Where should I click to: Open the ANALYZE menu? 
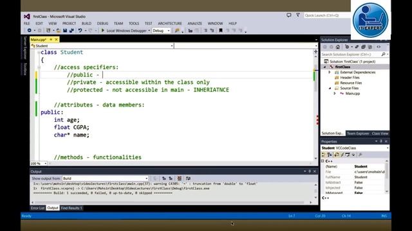coord(194,24)
